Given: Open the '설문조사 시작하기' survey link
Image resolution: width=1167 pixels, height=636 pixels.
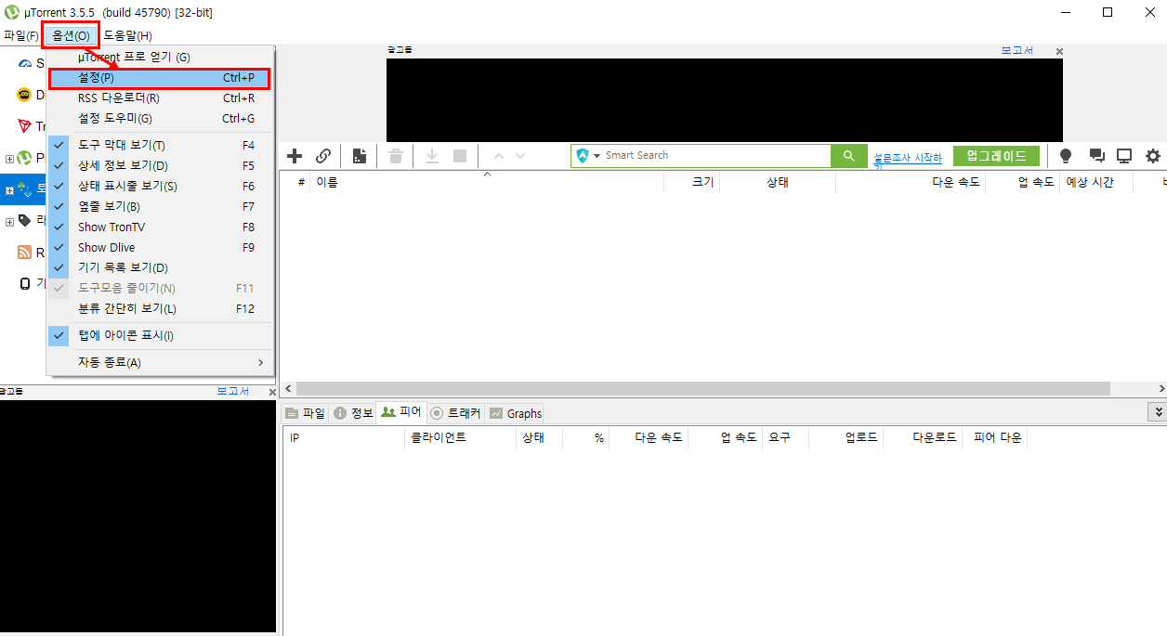Looking at the screenshot, I should pyautogui.click(x=908, y=160).
